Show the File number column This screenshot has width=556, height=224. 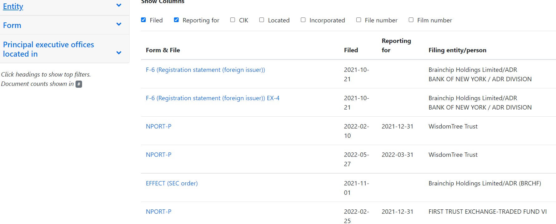coord(359,20)
